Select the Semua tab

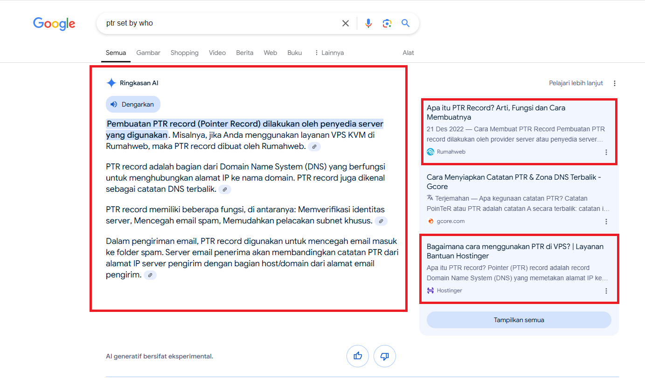[x=116, y=53]
